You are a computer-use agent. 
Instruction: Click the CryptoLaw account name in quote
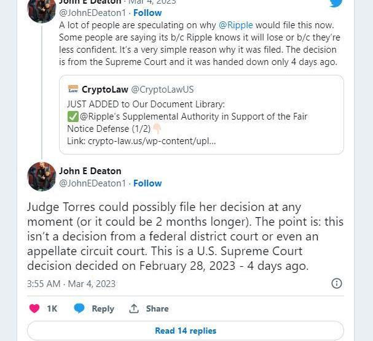[x=105, y=90]
